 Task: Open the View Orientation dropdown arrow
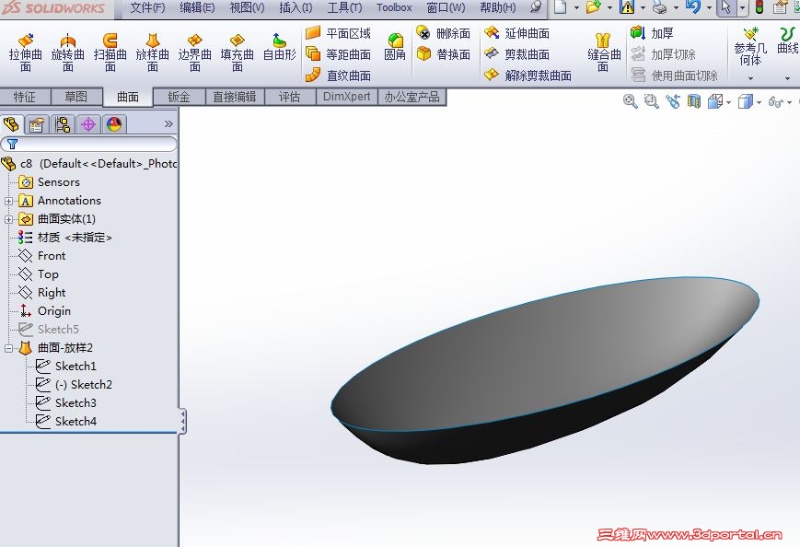728,102
